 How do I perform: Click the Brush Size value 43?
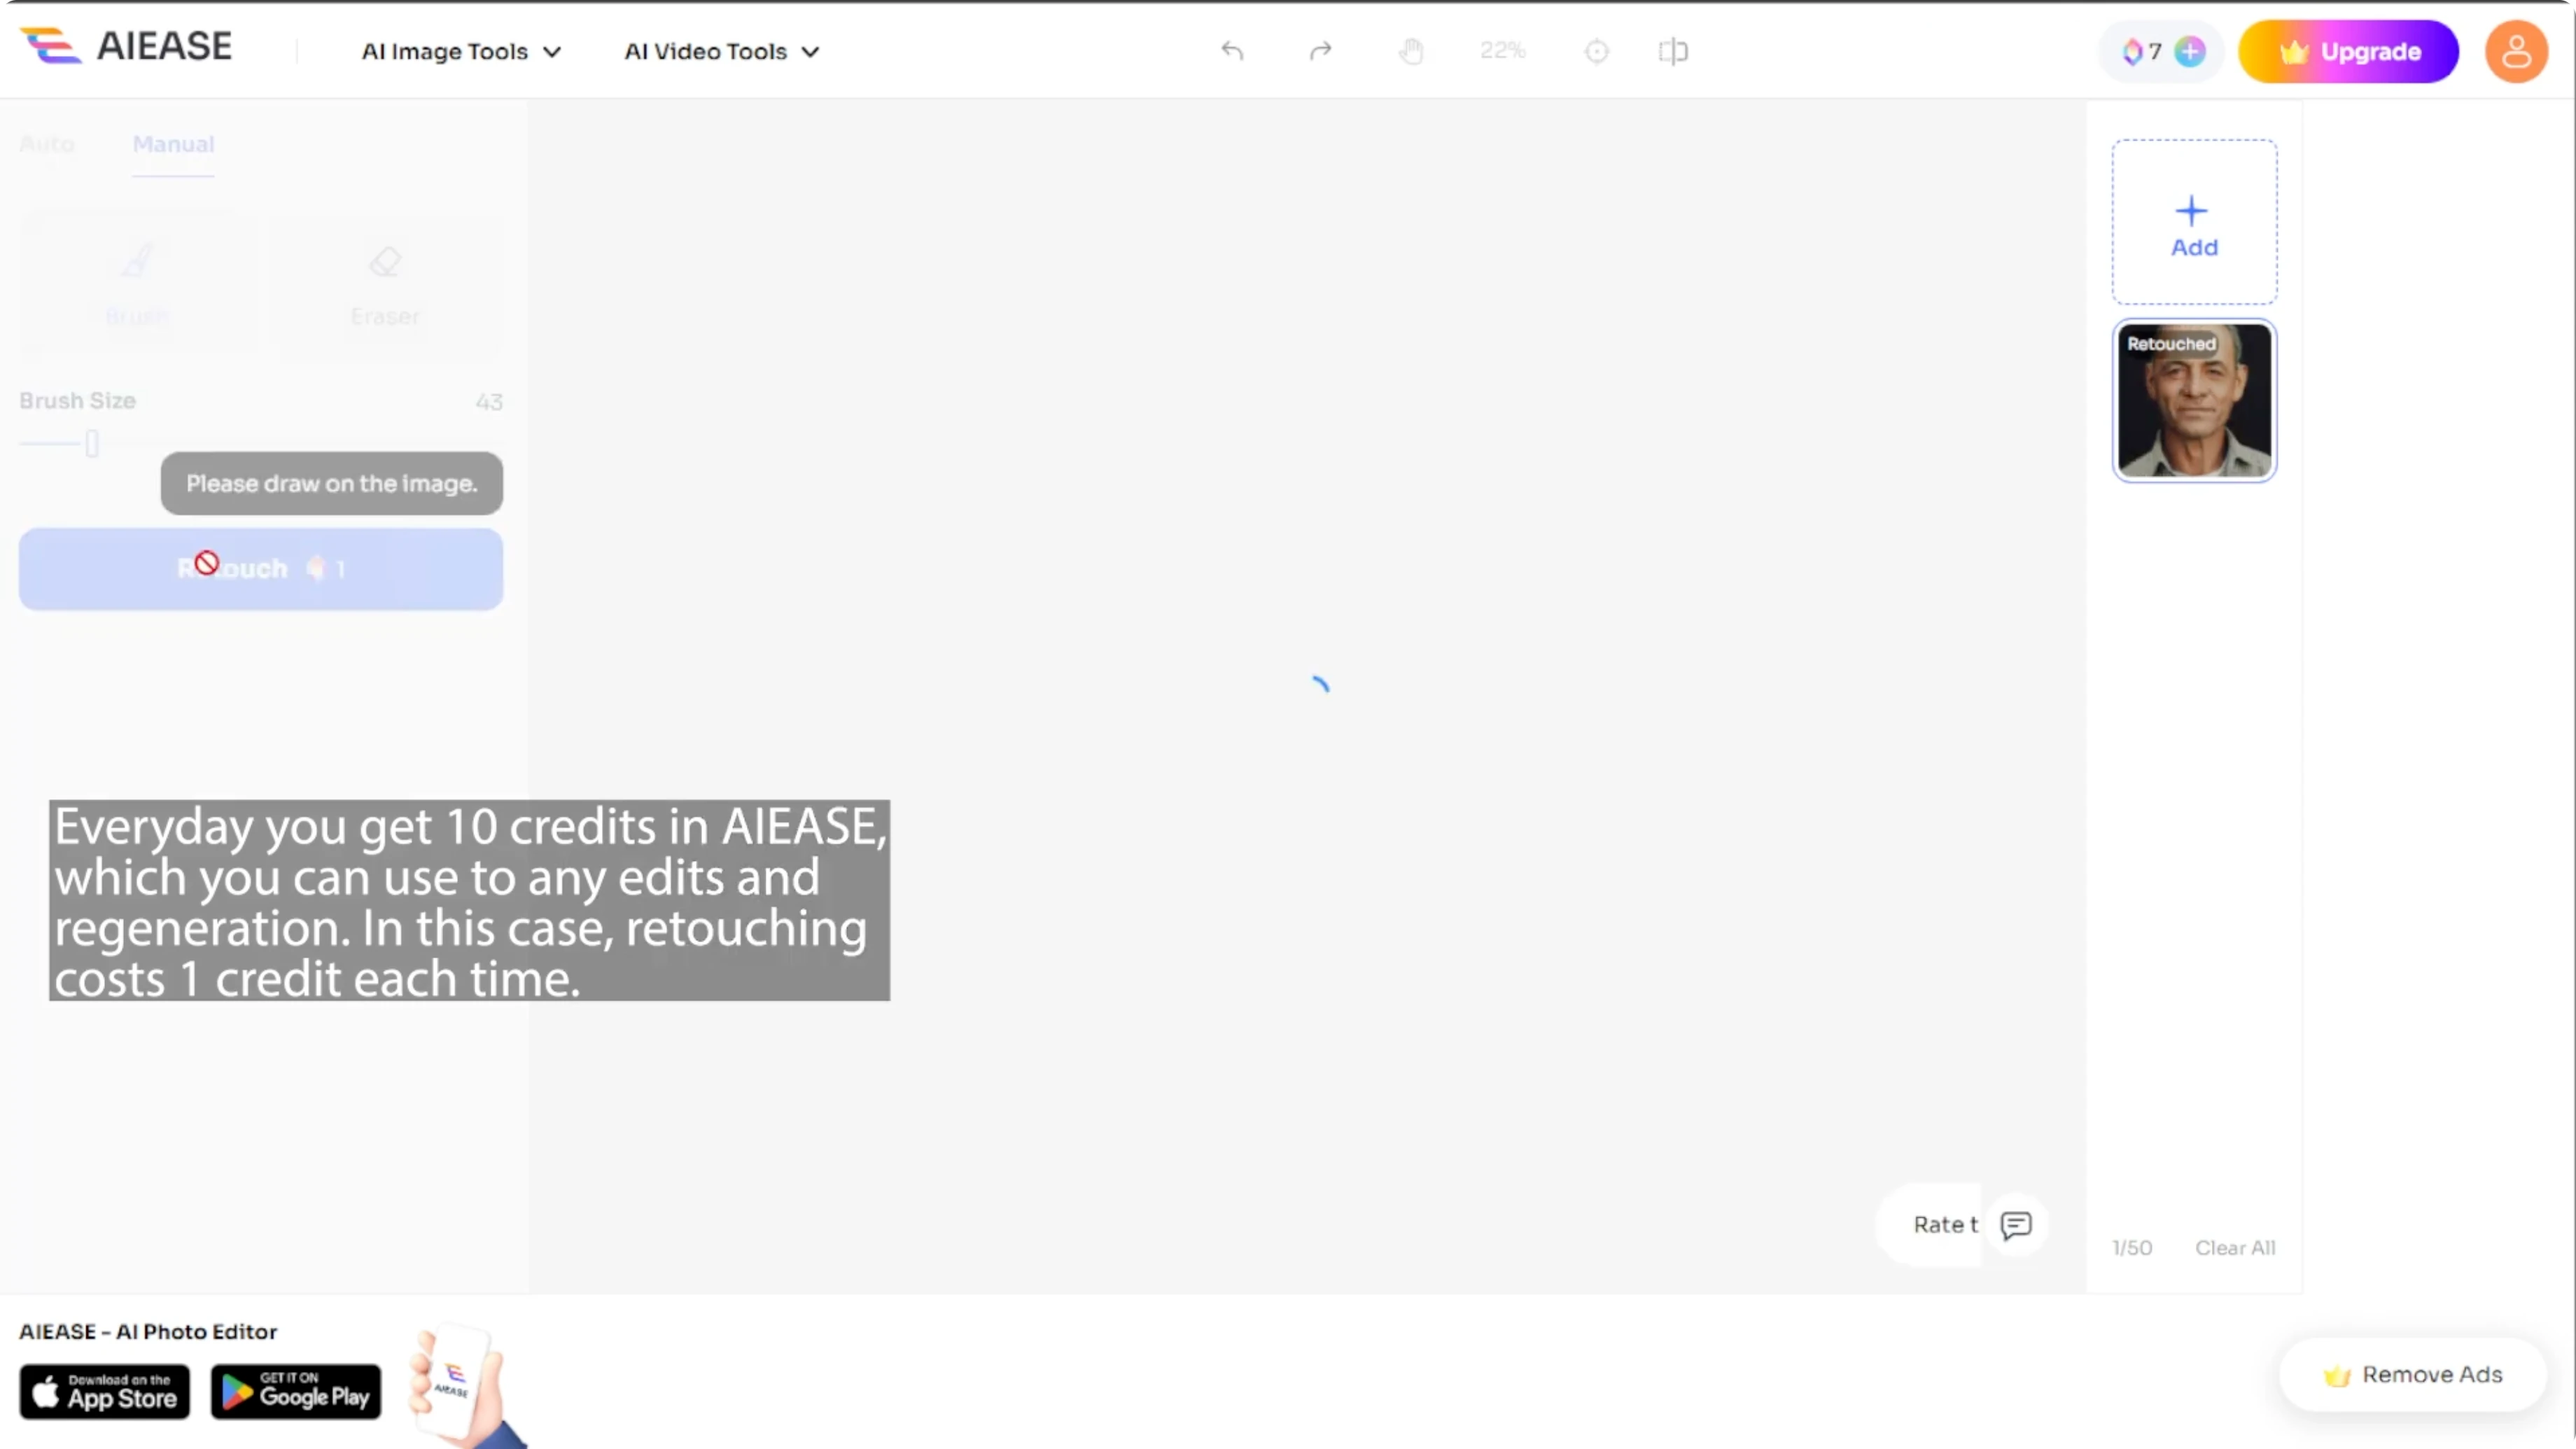tap(489, 402)
